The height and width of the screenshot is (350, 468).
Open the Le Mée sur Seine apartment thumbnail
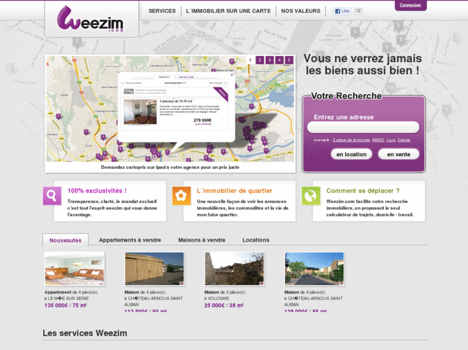coord(74,268)
